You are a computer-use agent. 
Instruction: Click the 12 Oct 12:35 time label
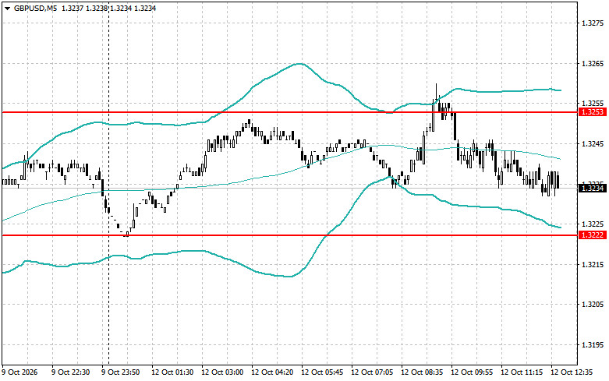(572, 372)
